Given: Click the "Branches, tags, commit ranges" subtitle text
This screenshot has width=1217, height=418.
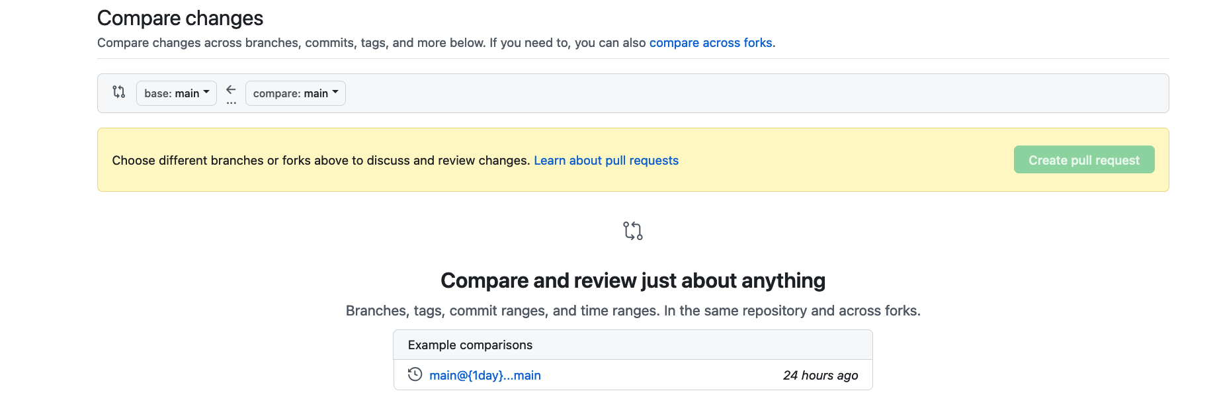Looking at the screenshot, I should 633,311.
